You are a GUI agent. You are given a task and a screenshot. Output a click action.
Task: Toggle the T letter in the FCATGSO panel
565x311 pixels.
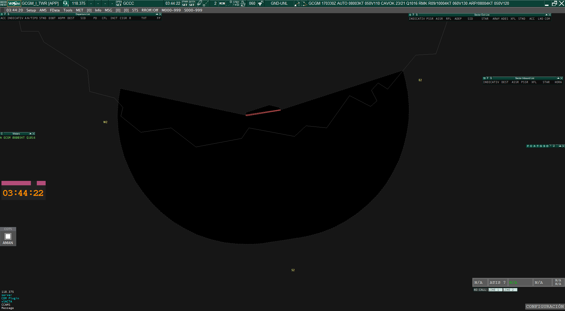[538, 146]
